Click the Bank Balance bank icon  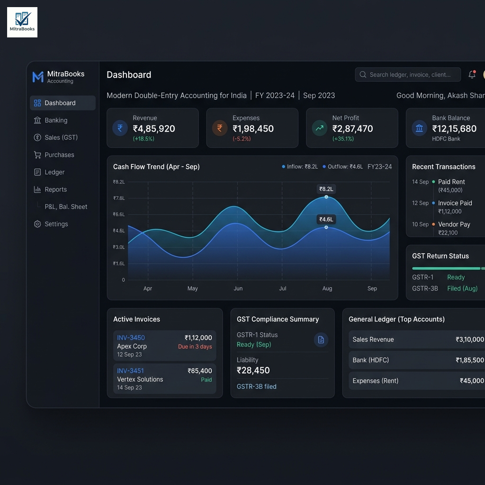[420, 128]
